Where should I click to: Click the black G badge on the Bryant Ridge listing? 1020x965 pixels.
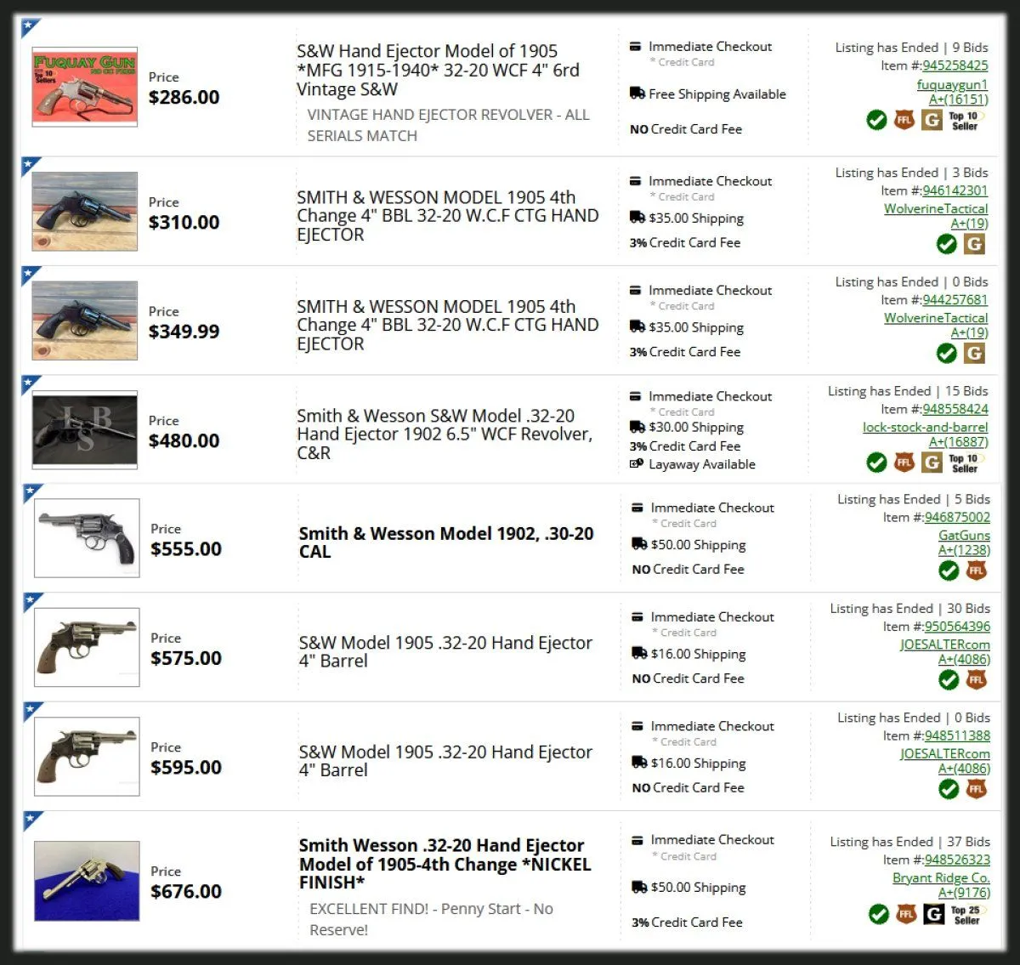pos(933,915)
